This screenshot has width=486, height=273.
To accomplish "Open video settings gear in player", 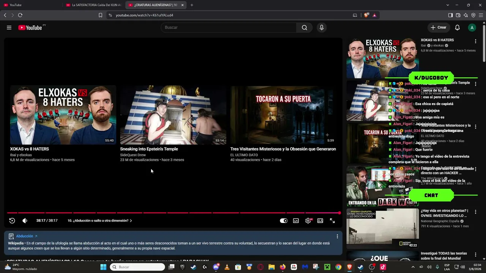I will (308, 221).
